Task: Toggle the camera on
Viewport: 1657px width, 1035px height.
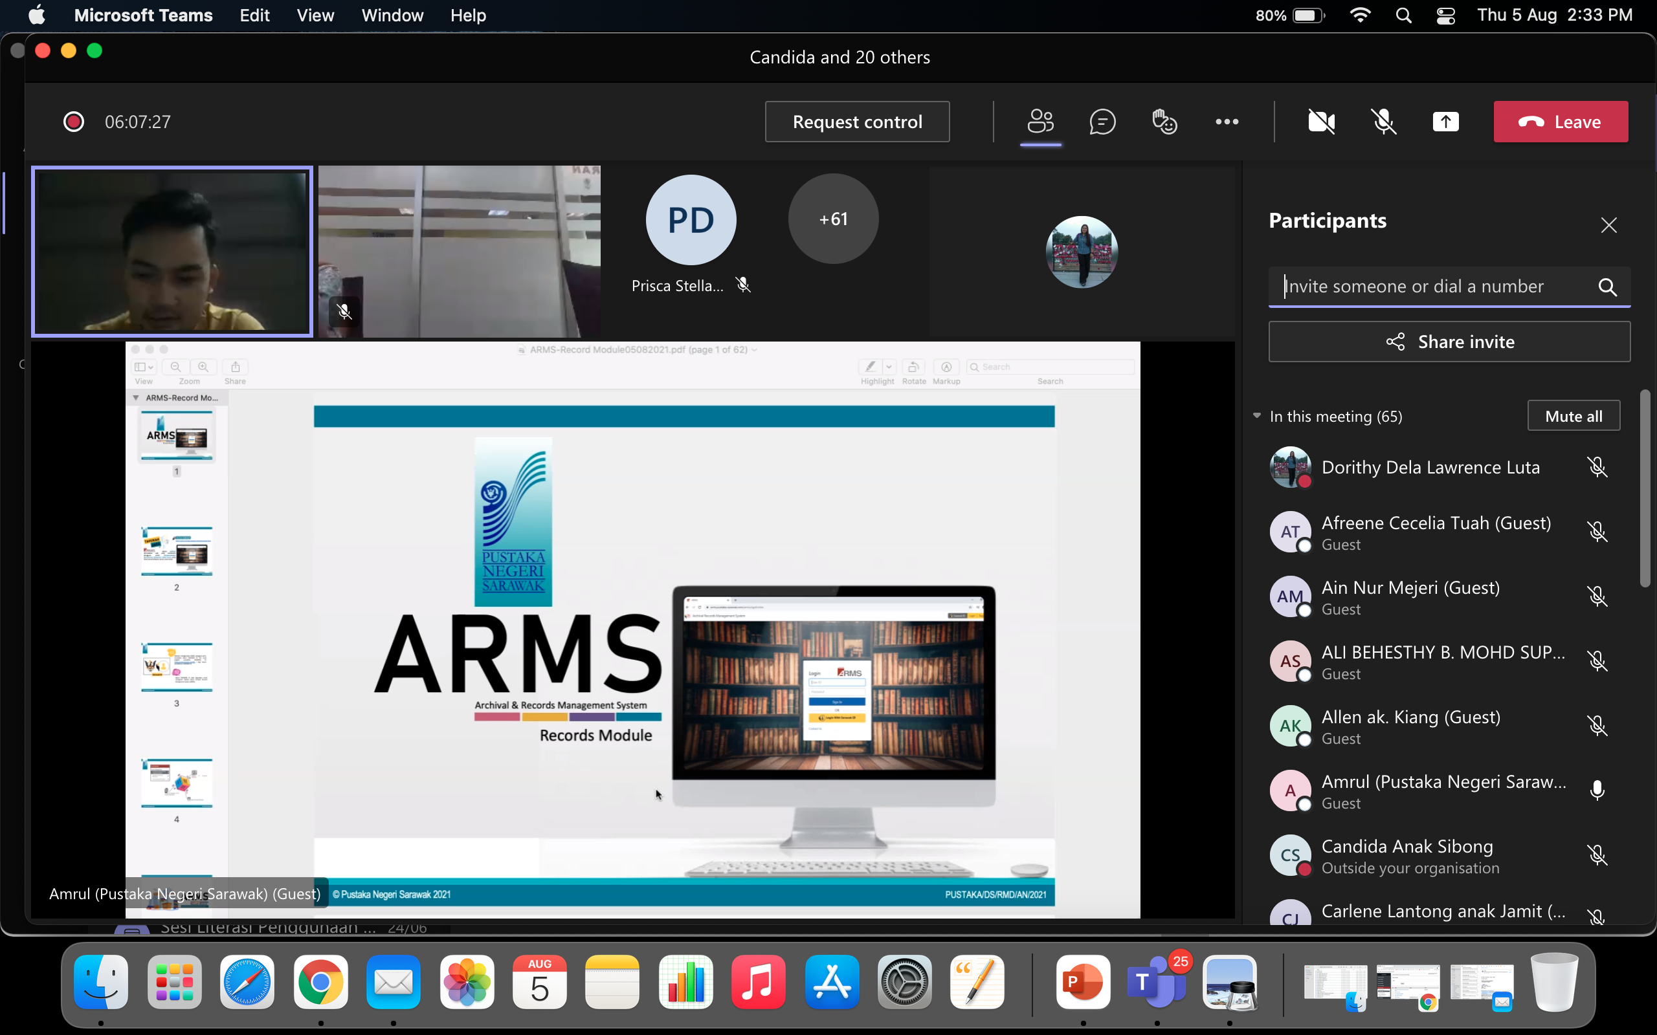Action: tap(1321, 122)
